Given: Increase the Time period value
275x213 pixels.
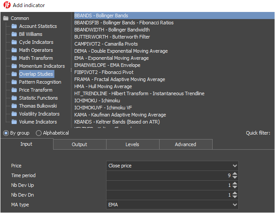Looking at the screenshot, I should click(235, 174).
